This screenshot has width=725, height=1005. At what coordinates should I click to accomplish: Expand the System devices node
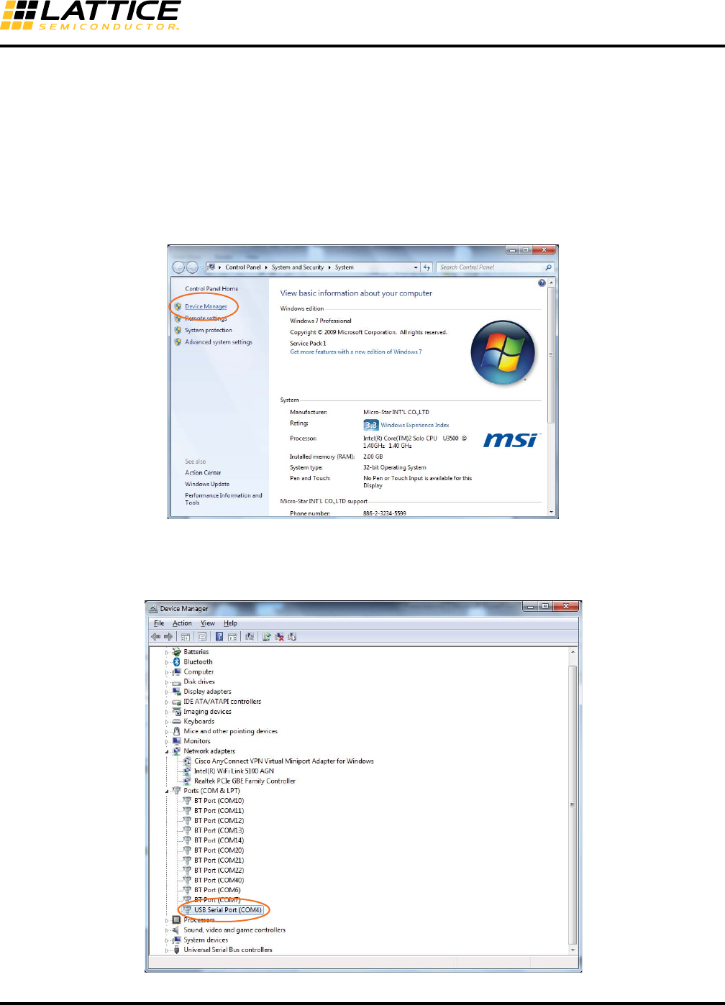point(167,940)
